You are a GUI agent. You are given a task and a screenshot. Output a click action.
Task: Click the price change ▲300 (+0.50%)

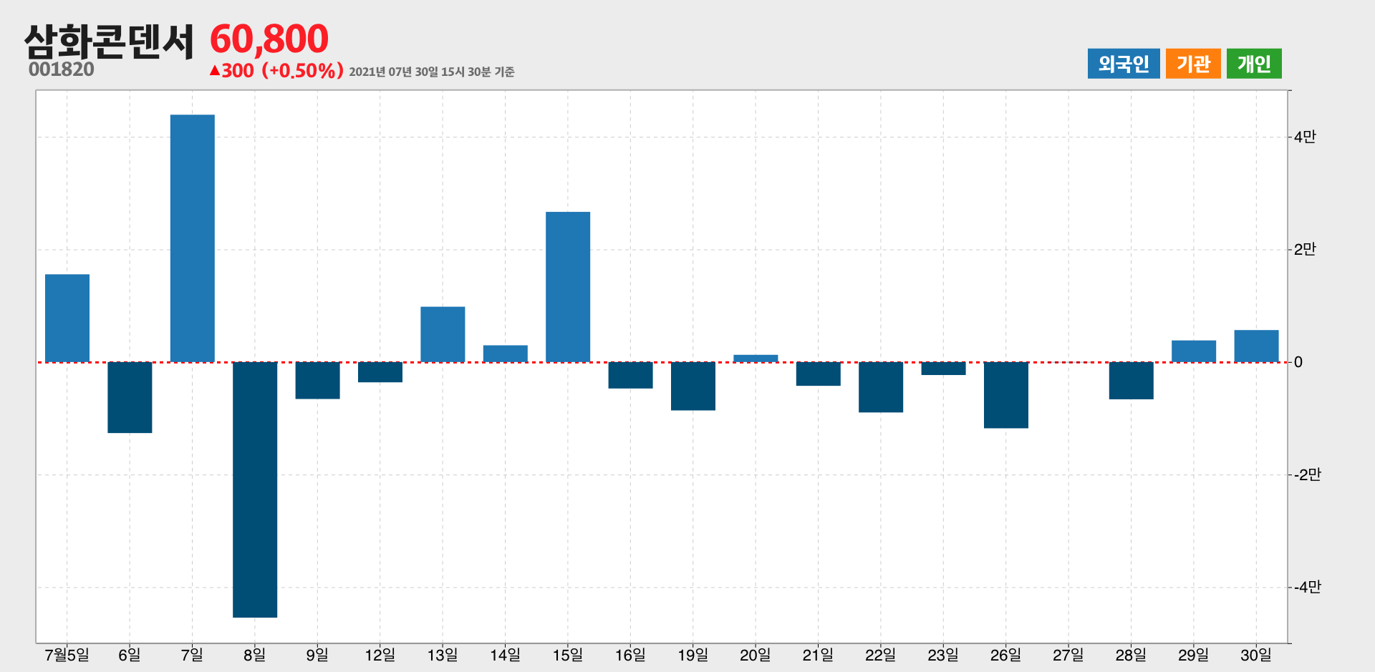click(276, 71)
